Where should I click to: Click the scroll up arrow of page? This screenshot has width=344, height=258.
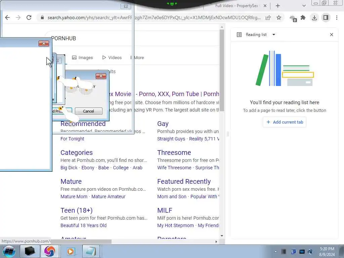(x=222, y=27)
